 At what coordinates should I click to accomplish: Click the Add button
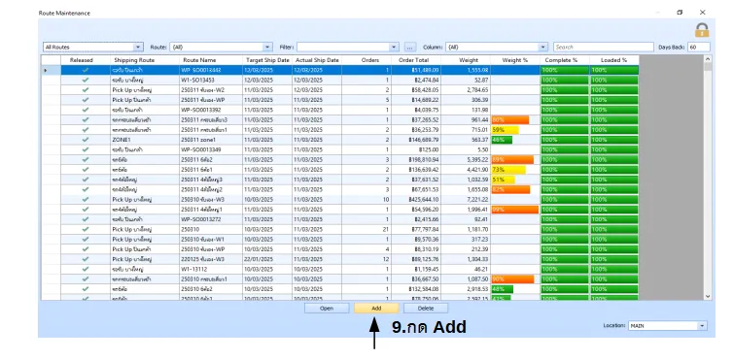[376, 309]
